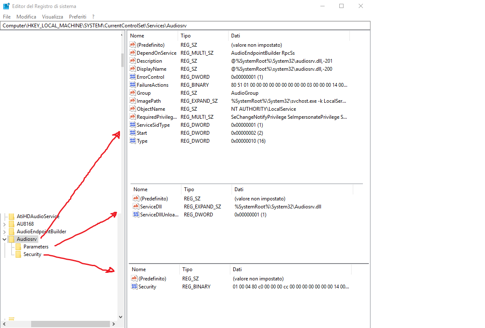Screen dimensions: 485x328
Task: Click the Audiosrv folder icon
Action: coord(12,239)
